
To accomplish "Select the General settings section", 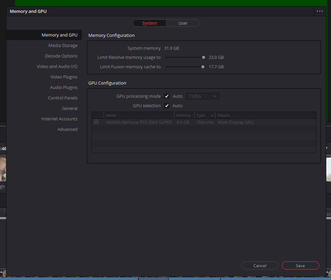I will pos(70,108).
